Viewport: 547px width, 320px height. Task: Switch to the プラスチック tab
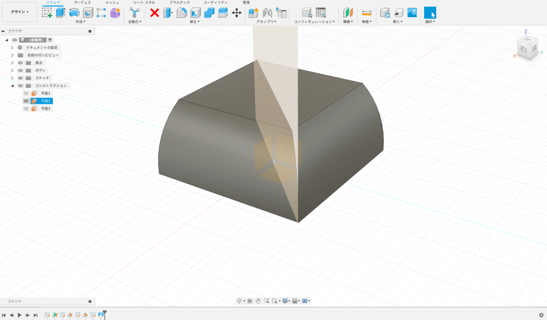point(180,3)
